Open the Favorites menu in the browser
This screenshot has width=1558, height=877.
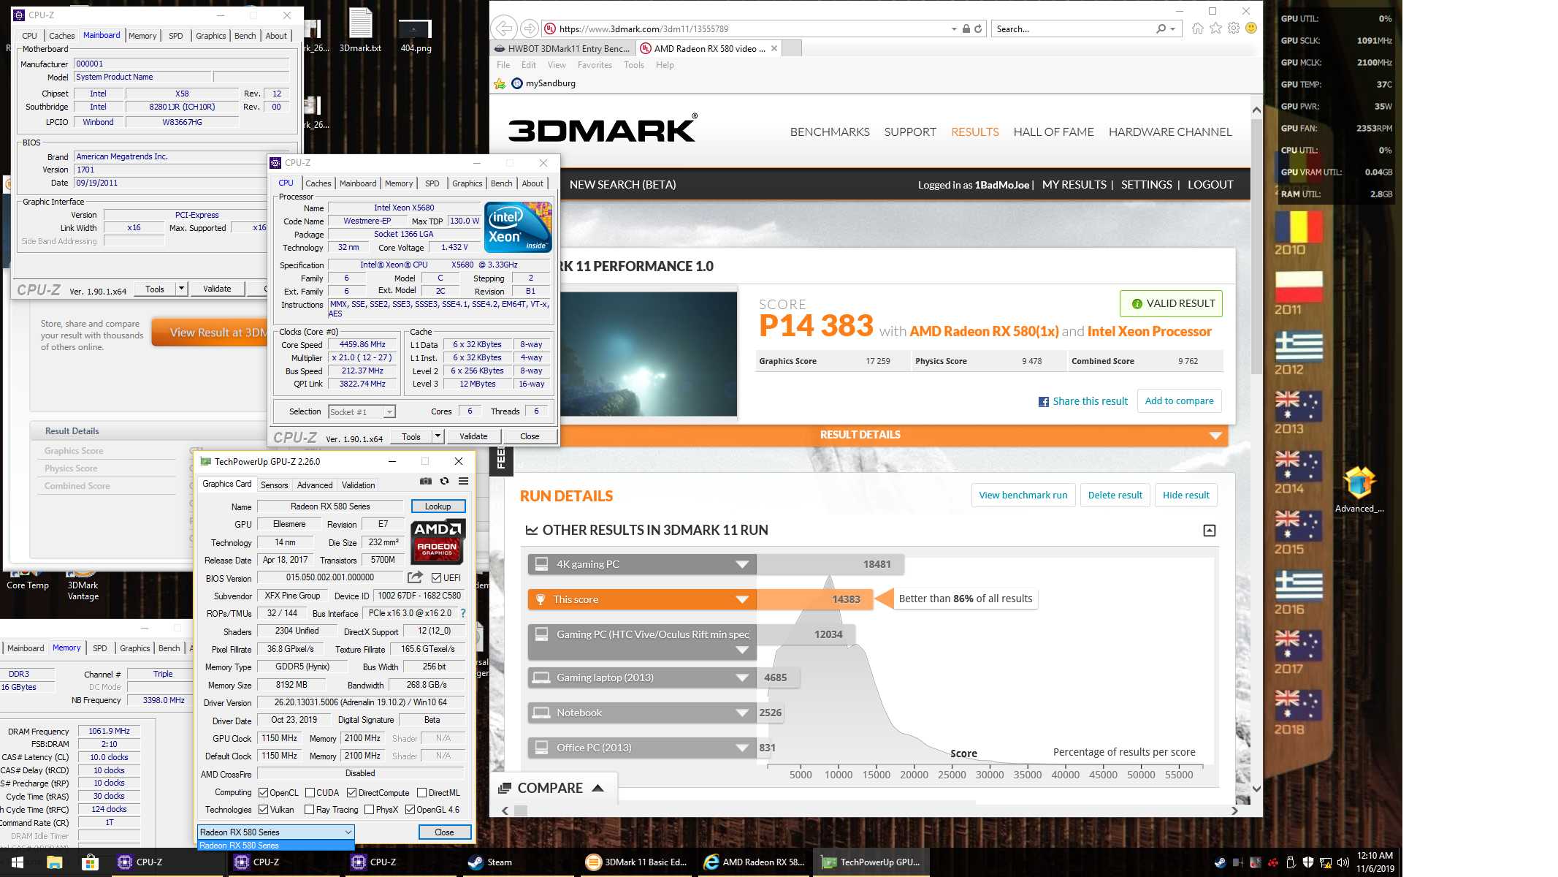point(595,65)
